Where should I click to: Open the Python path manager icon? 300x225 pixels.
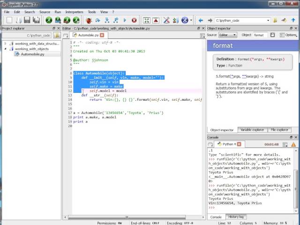[175, 20]
